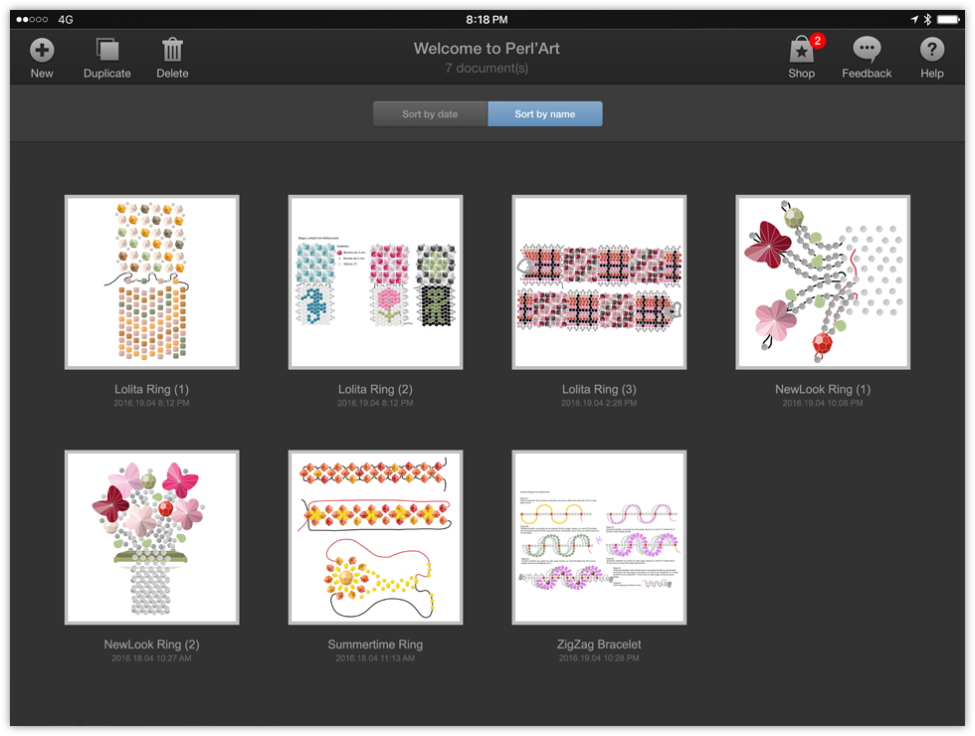Image resolution: width=975 pixels, height=736 pixels.
Task: Click the Help question mark icon
Action: (931, 50)
